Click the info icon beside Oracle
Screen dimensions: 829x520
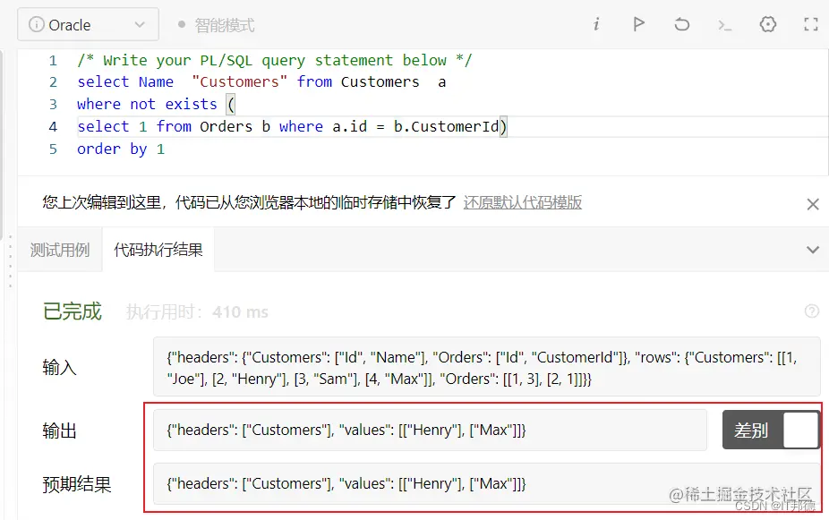[x=36, y=24]
